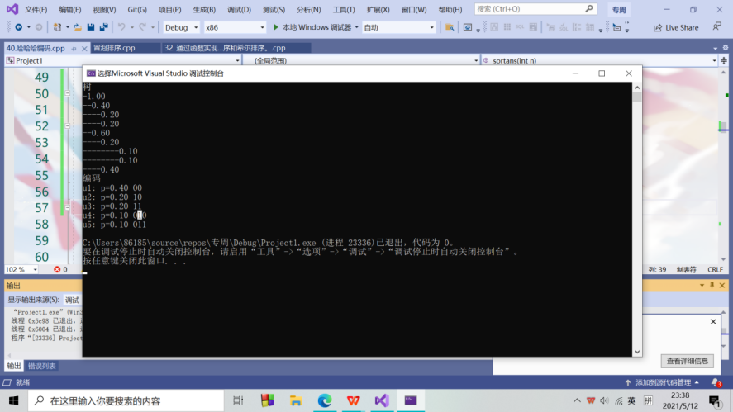Click the screenshot-style camera toolbar icon

pos(468,27)
